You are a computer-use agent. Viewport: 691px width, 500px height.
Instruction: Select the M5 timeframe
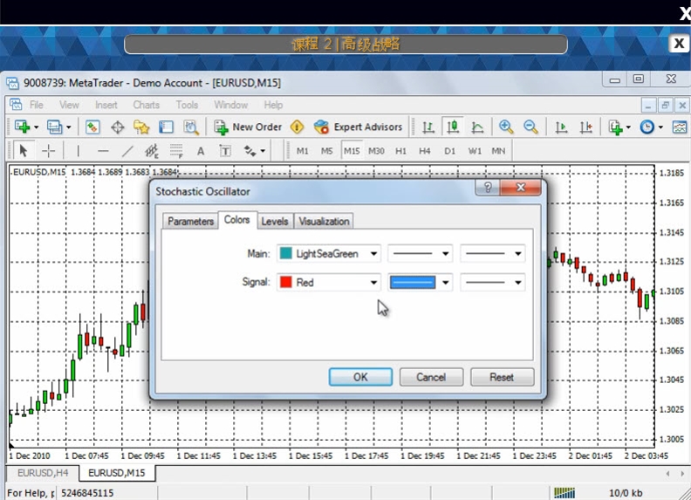coord(326,151)
